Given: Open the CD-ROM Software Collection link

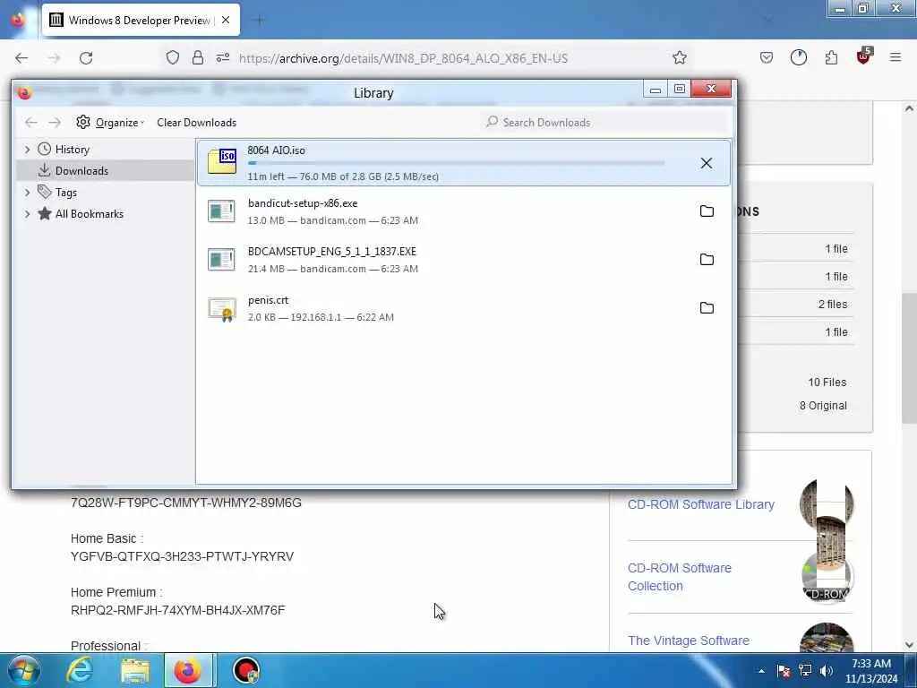Looking at the screenshot, I should (679, 577).
